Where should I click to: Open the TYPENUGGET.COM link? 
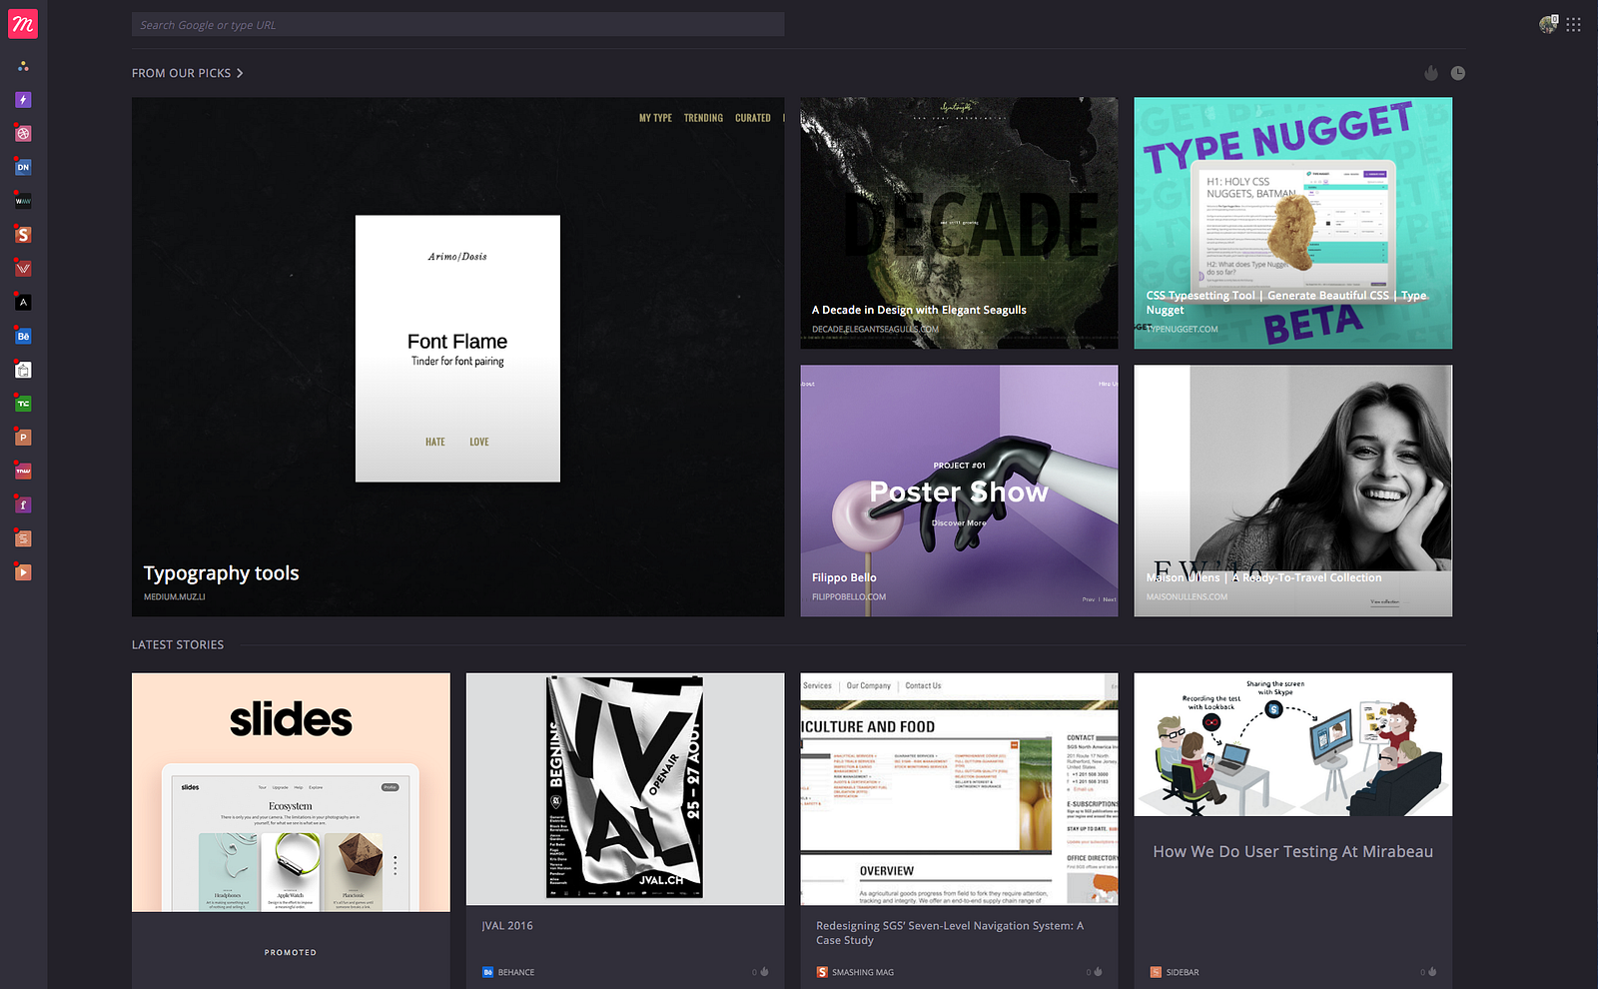pos(1183,329)
